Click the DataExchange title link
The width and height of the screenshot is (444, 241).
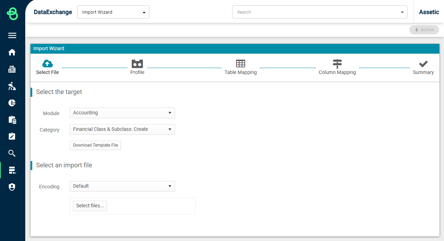coord(53,12)
